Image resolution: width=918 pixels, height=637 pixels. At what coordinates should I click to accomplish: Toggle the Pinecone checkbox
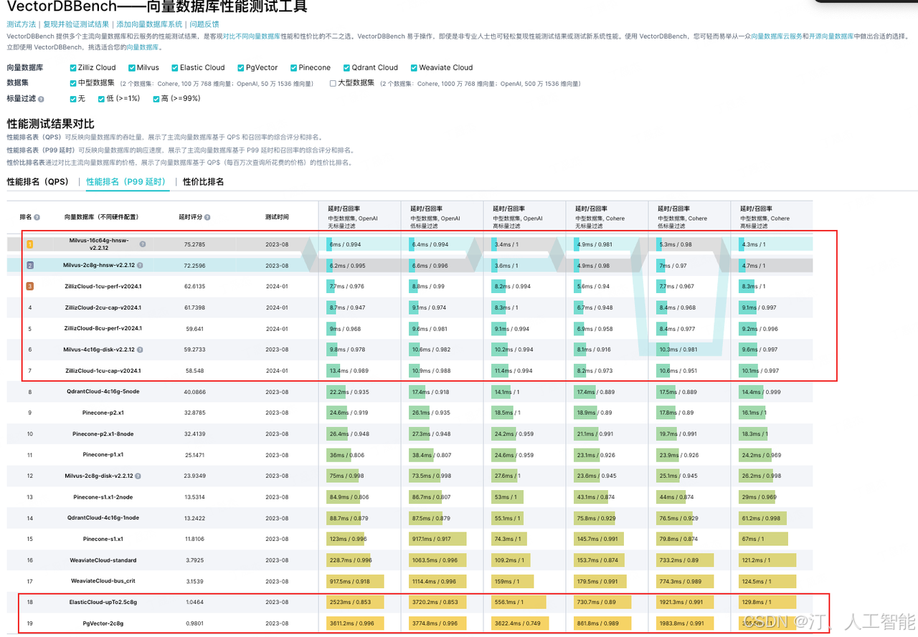click(x=294, y=68)
